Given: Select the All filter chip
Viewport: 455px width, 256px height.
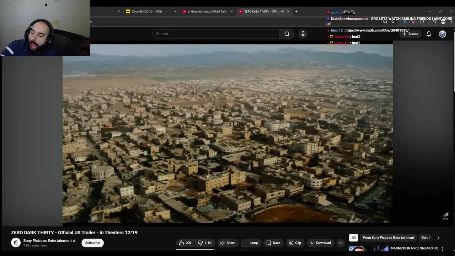Looking at the screenshot, I should click(353, 238).
